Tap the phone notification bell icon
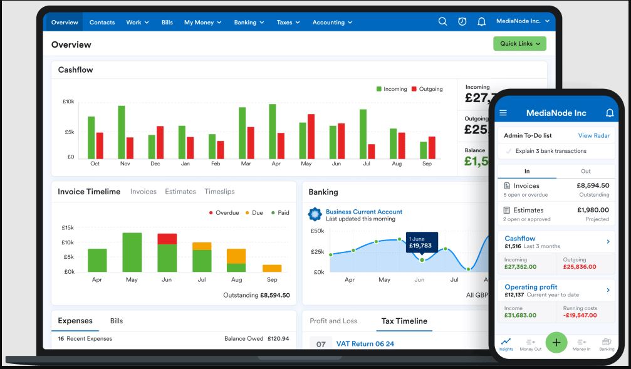 (610, 113)
